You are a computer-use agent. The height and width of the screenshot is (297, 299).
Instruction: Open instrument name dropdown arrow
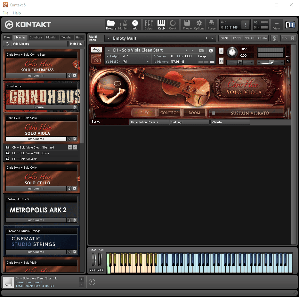pos(109,50)
